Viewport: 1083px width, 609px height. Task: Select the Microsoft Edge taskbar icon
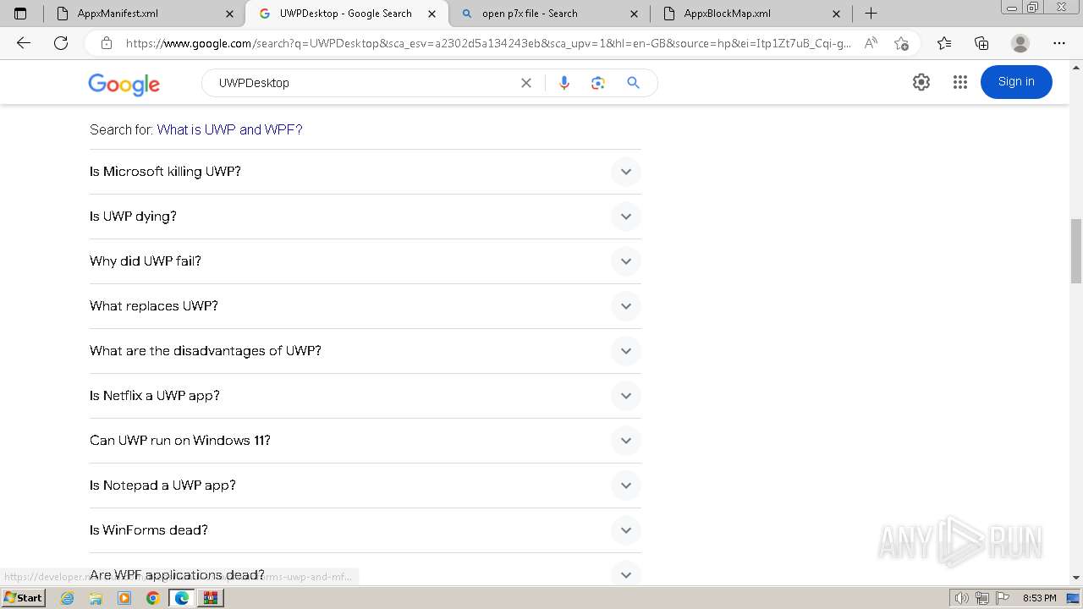[182, 598]
